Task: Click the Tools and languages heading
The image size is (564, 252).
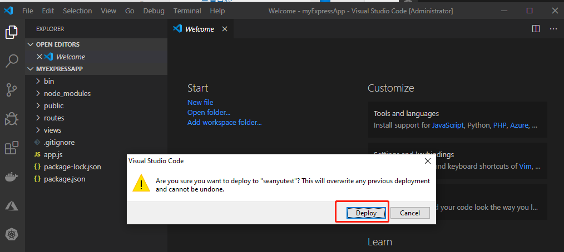Action: click(406, 113)
